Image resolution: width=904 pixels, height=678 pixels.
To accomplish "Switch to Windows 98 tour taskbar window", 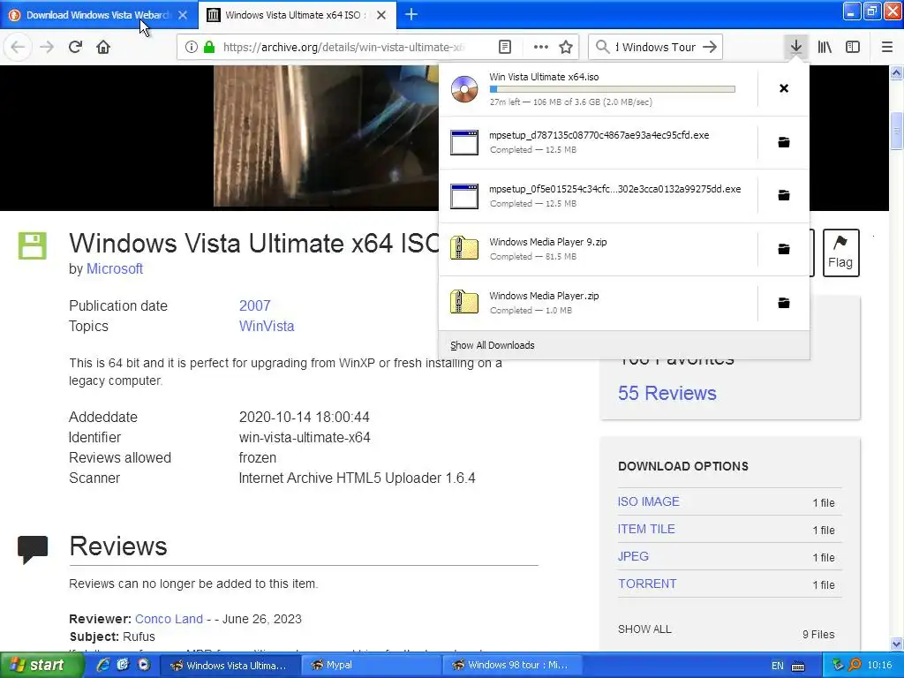I will tap(513, 665).
